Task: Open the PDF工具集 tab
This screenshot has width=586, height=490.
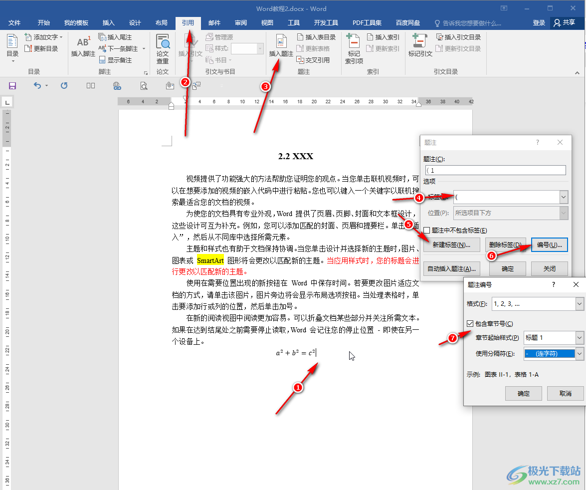Action: pos(367,23)
